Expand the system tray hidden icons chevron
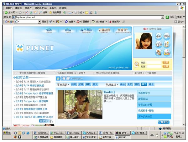188x142 pixels. 162,135
